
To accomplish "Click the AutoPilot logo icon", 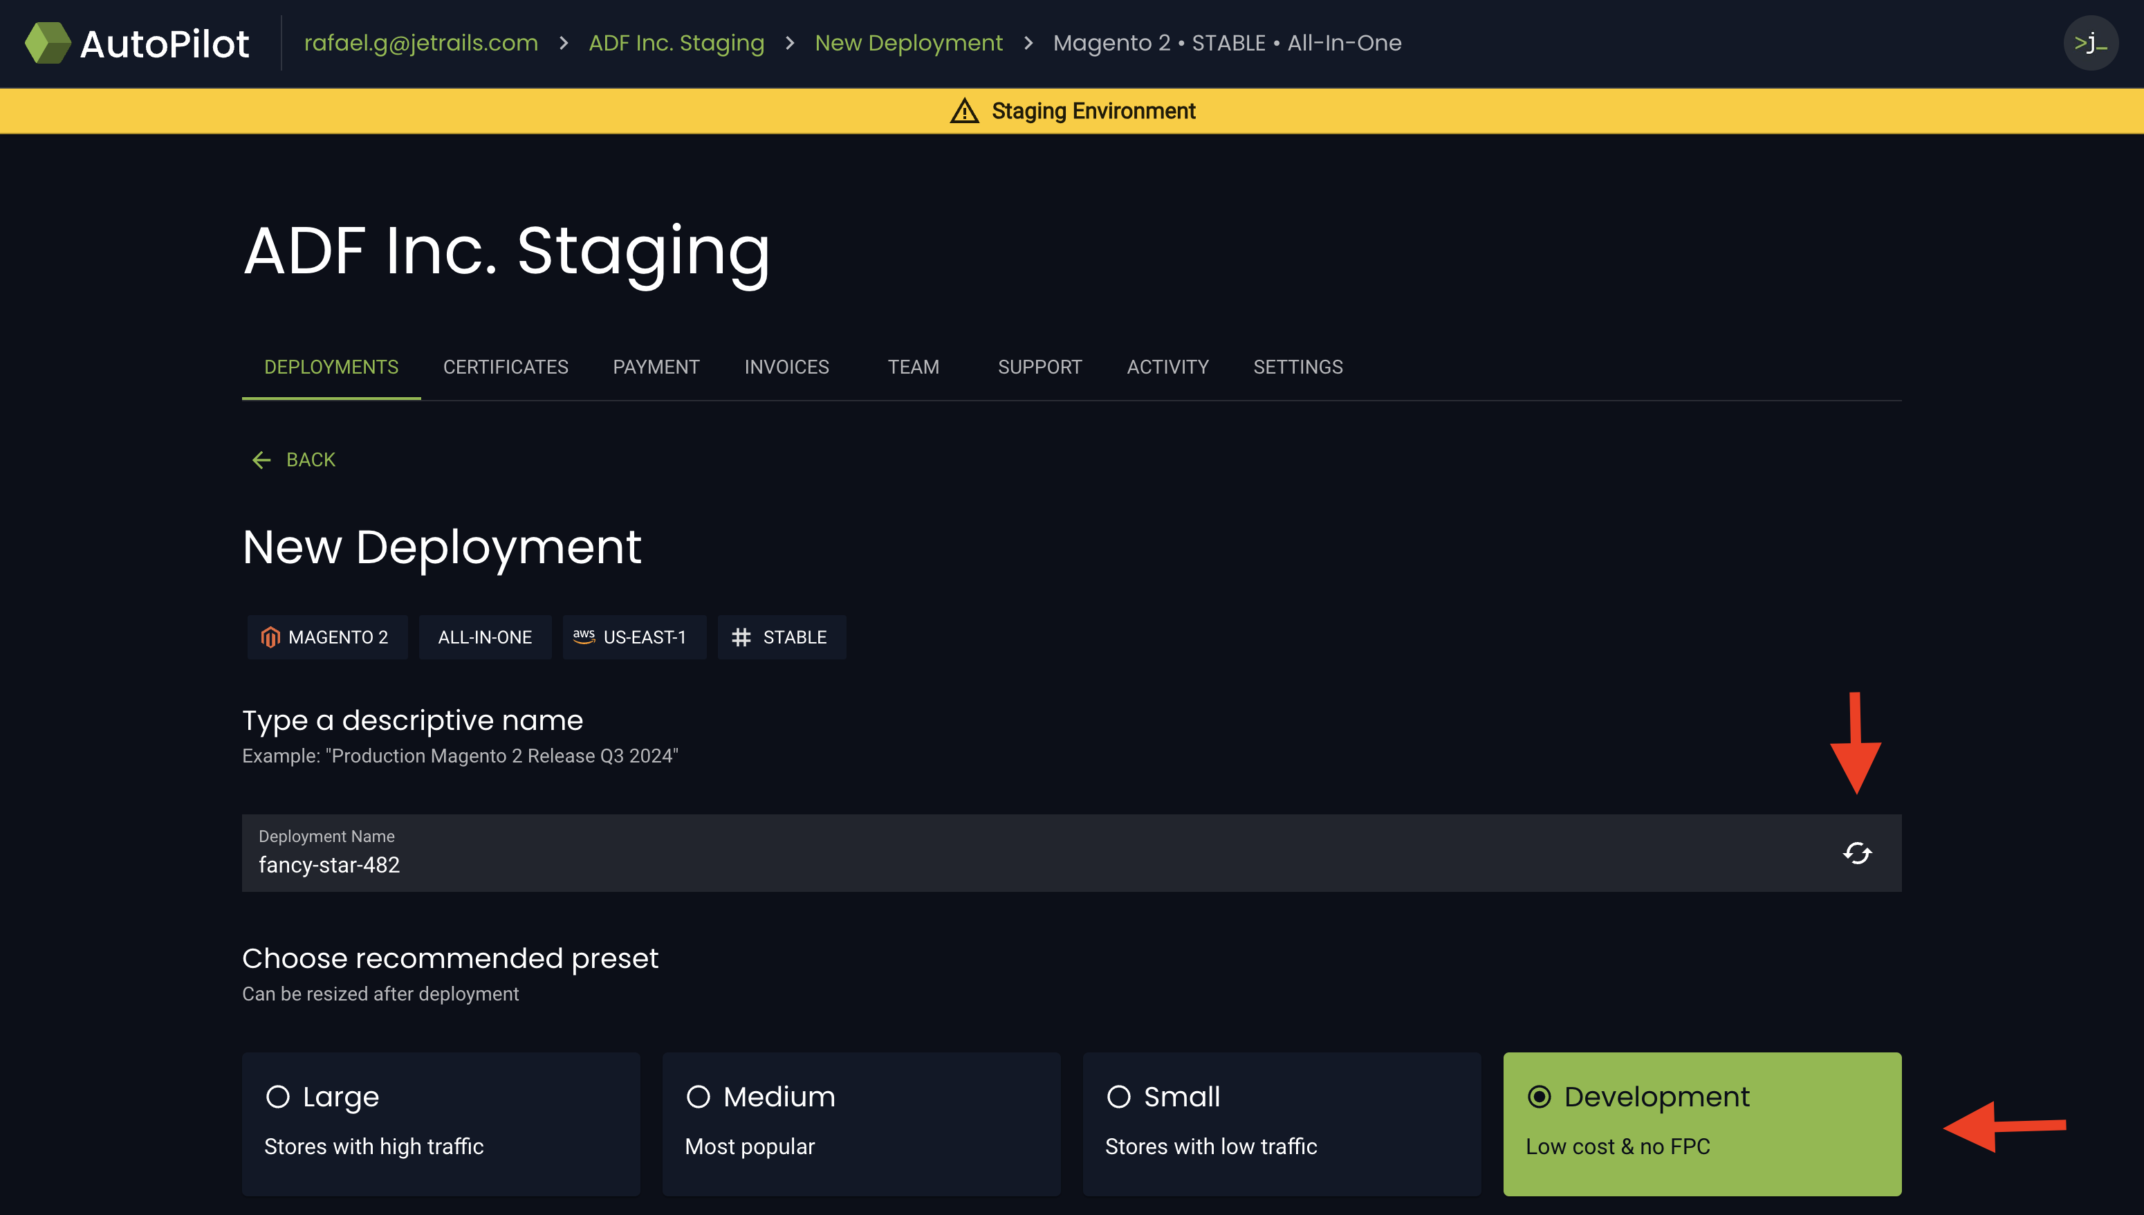I will click(x=48, y=43).
